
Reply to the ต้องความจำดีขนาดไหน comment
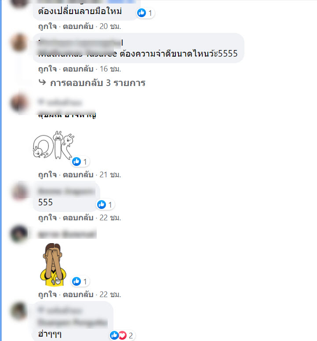pyautogui.click(x=78, y=69)
